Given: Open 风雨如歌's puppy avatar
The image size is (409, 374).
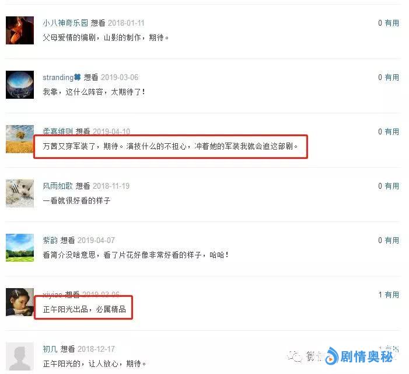Looking at the screenshot, I should 20,193.
